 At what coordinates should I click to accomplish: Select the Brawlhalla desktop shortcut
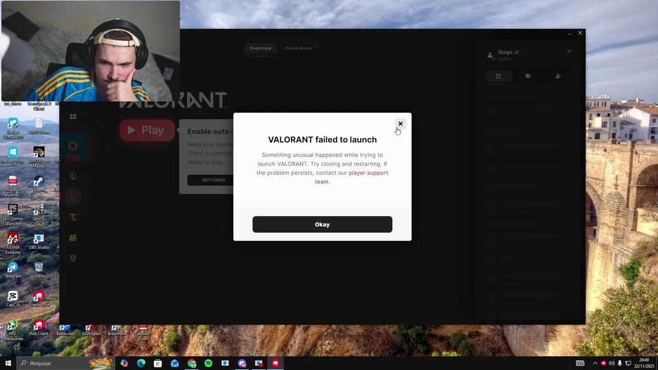[x=117, y=330]
